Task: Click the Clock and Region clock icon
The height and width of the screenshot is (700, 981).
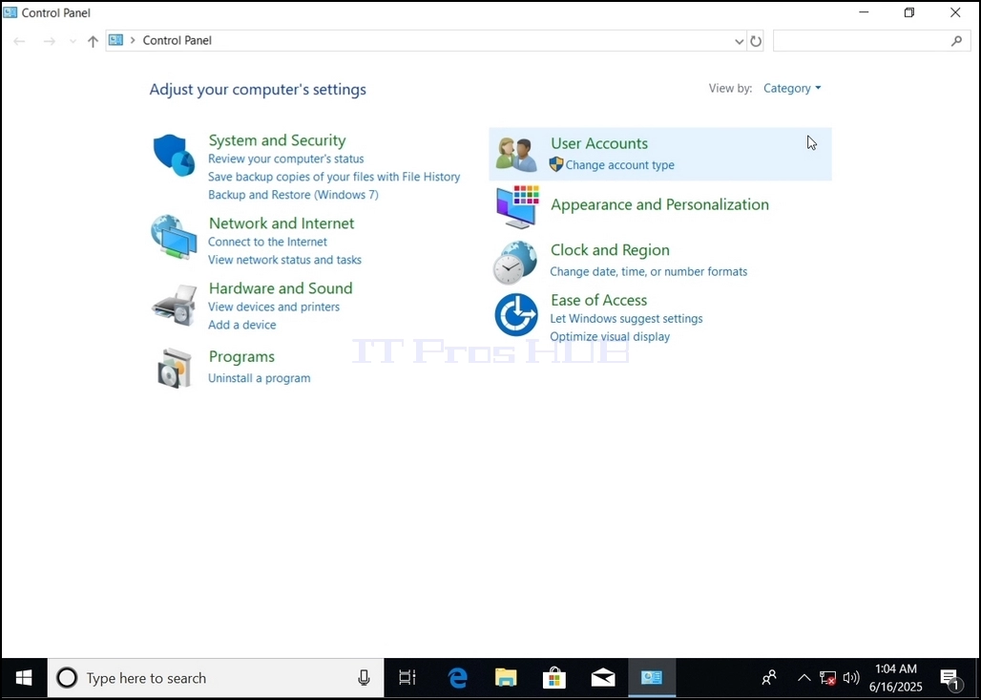Action: (x=515, y=263)
